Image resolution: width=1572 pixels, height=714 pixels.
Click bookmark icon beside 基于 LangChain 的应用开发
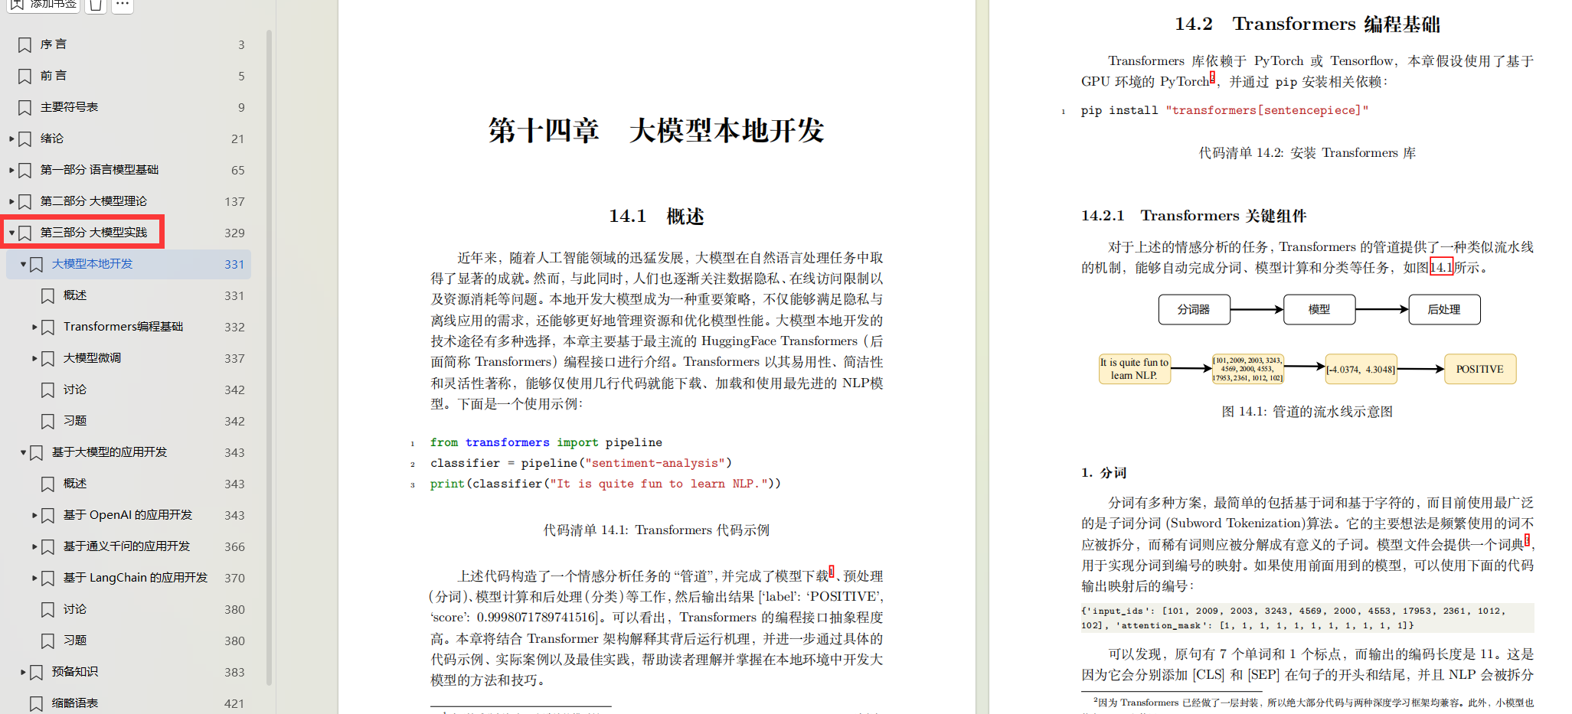pos(47,579)
